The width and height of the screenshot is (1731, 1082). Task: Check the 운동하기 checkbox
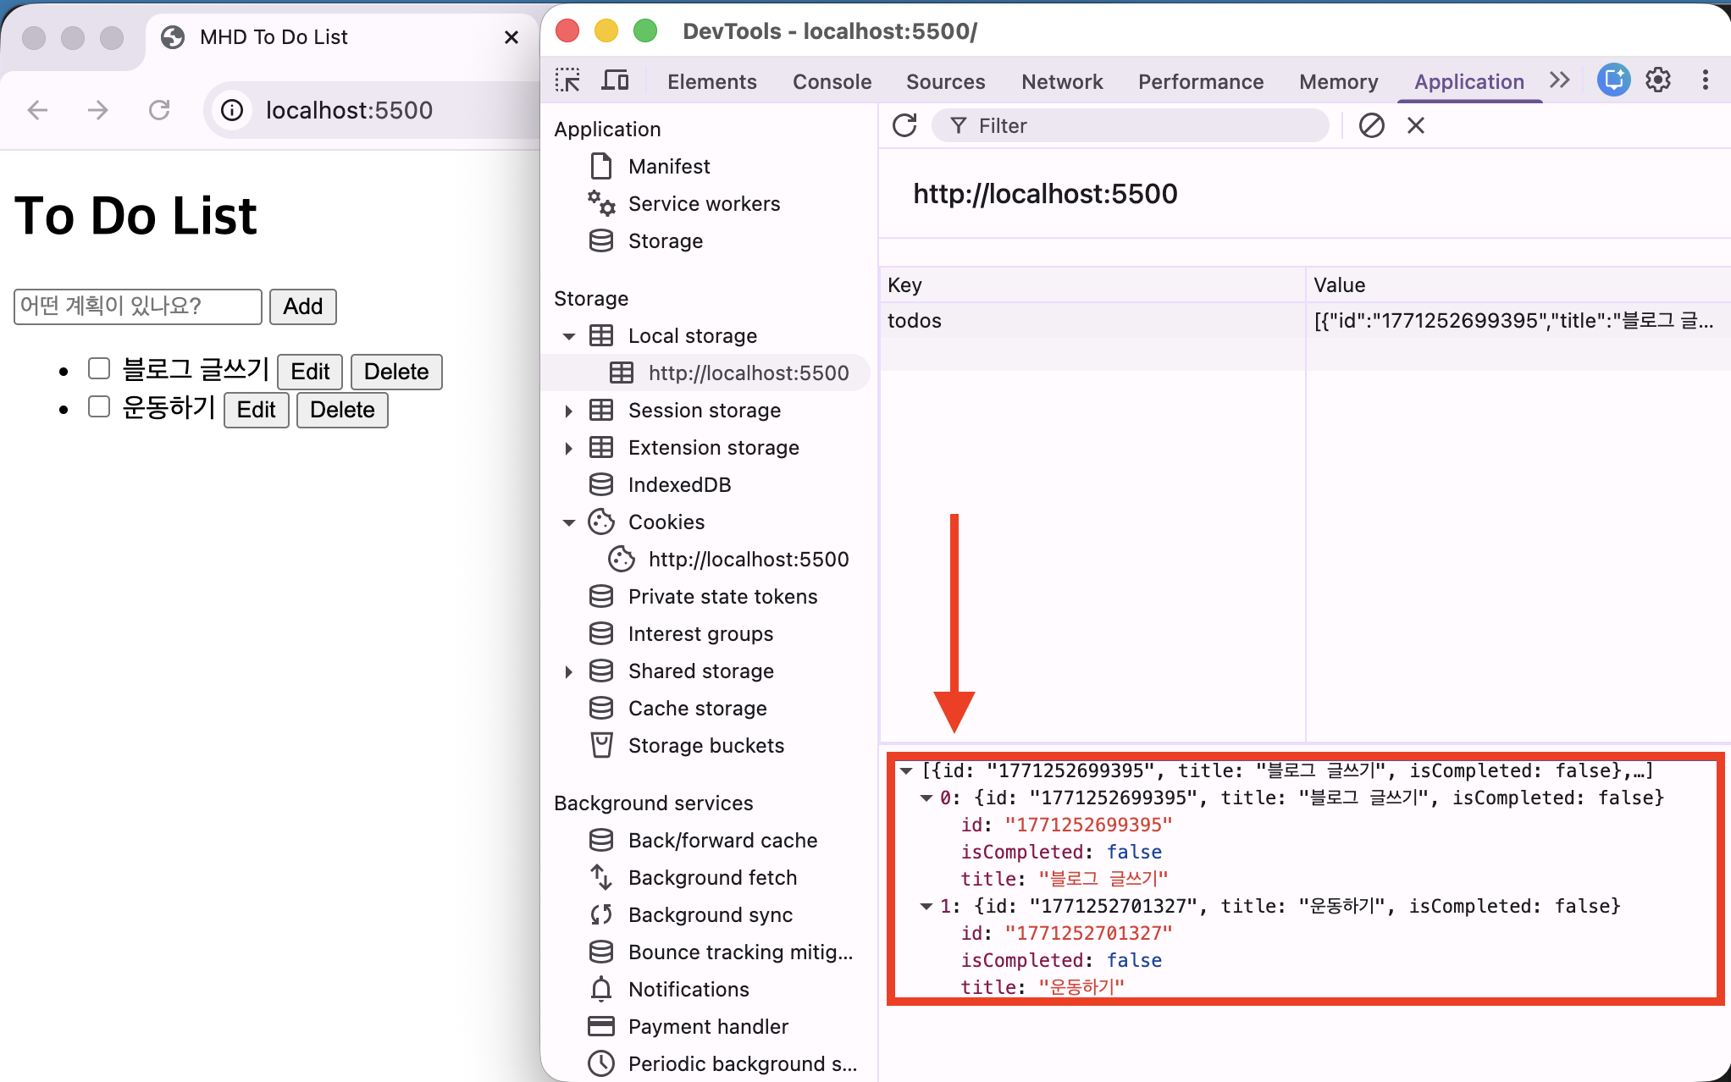pos(99,406)
